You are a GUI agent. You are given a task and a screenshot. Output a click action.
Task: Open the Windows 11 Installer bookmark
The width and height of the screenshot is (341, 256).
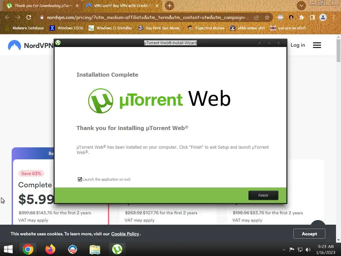point(111,28)
